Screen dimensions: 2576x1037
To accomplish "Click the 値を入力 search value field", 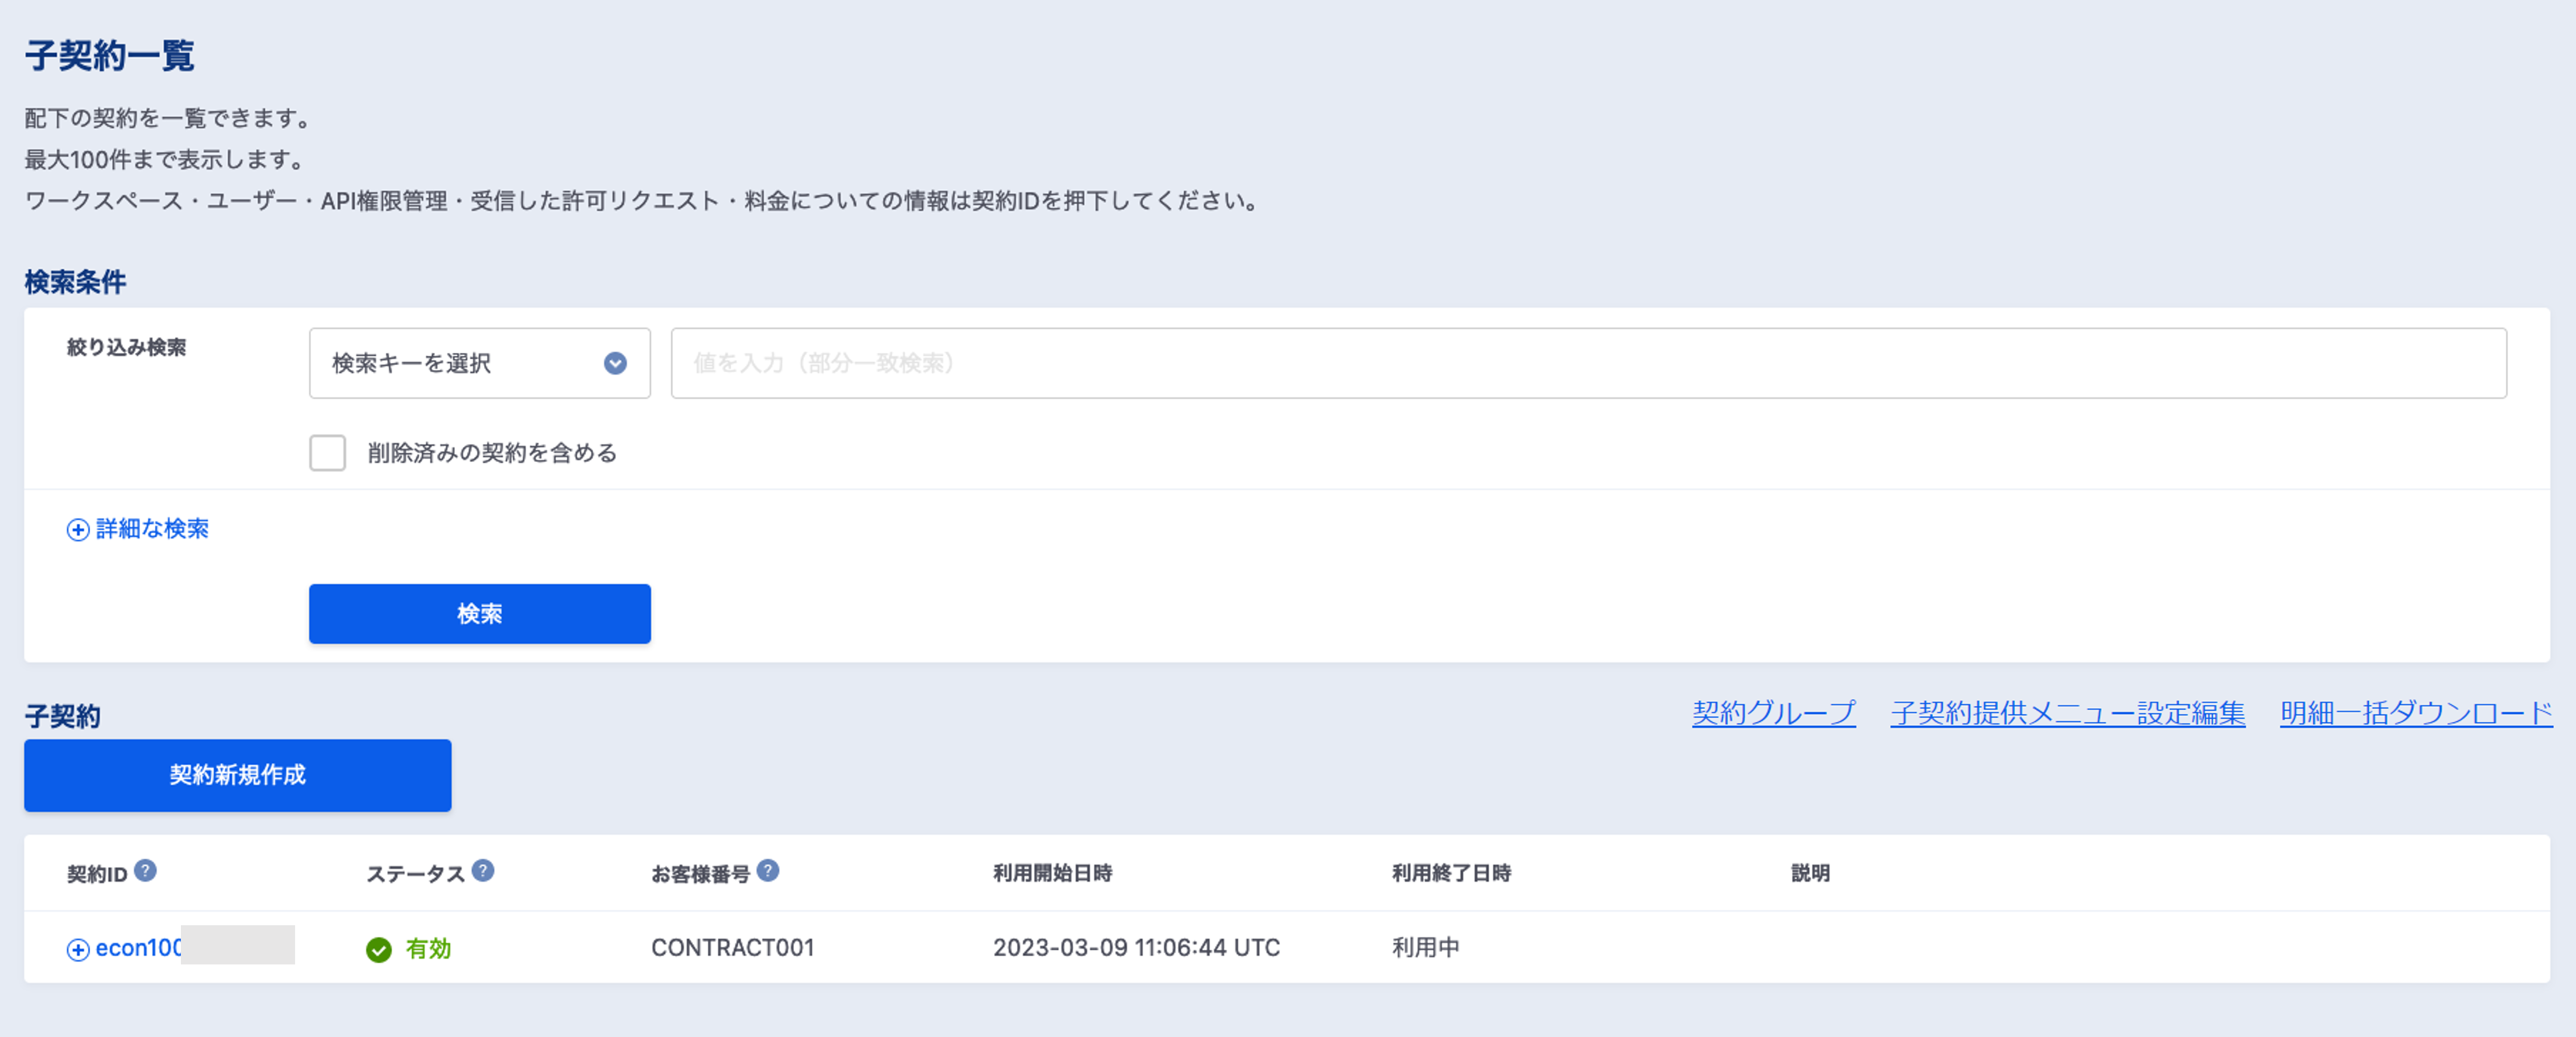I will 1587,363.
